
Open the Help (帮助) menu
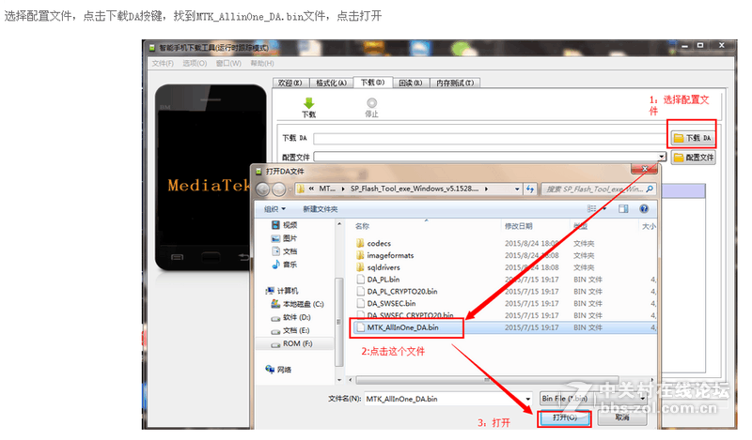tap(262, 63)
